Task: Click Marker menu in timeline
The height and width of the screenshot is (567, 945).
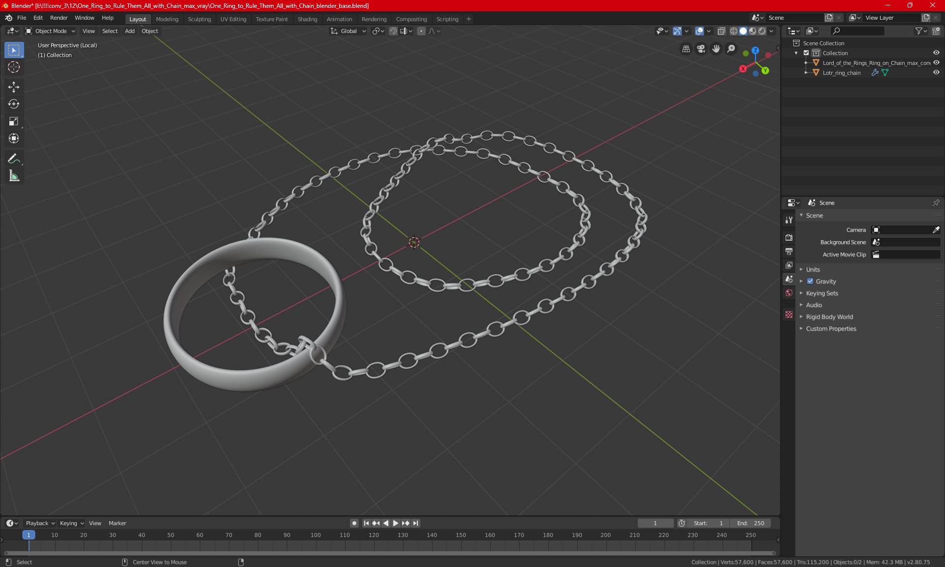Action: 117,523
